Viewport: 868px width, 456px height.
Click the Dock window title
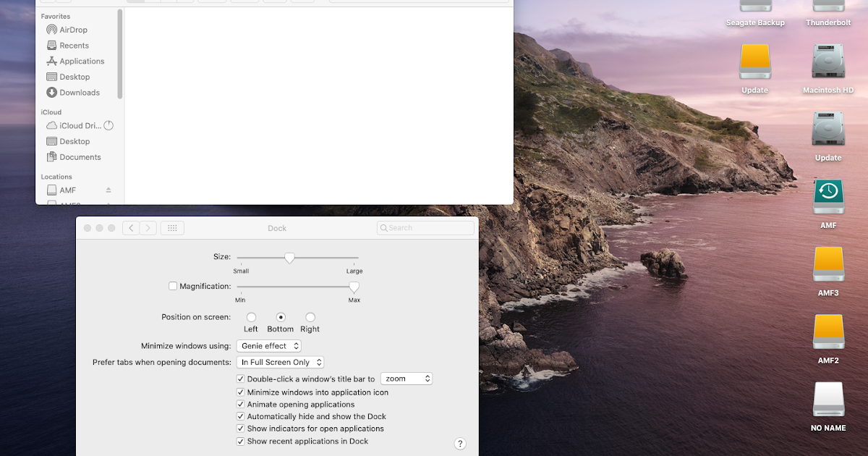click(277, 228)
